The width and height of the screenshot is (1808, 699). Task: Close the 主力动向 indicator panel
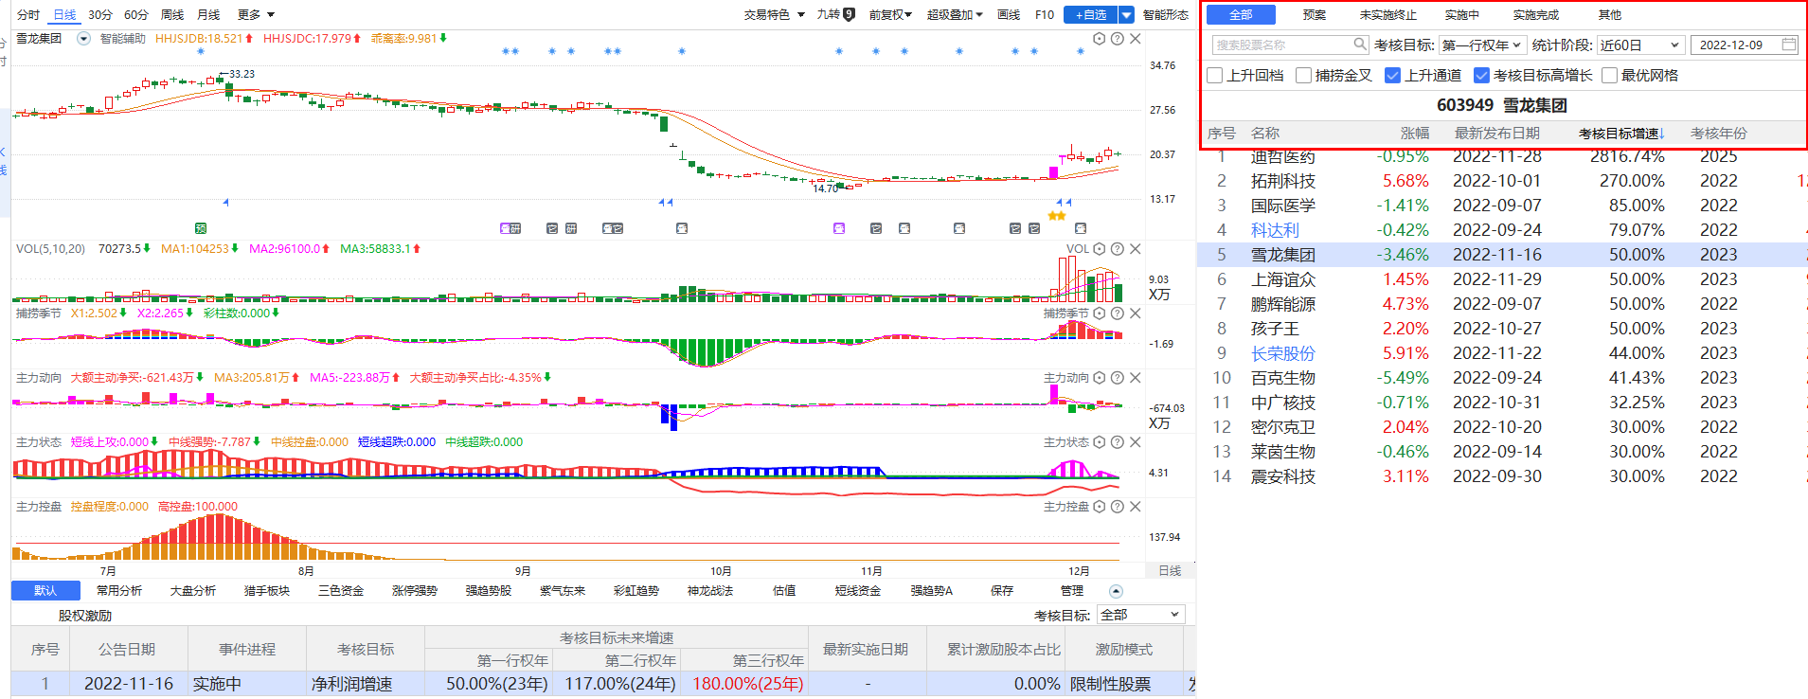click(1135, 378)
